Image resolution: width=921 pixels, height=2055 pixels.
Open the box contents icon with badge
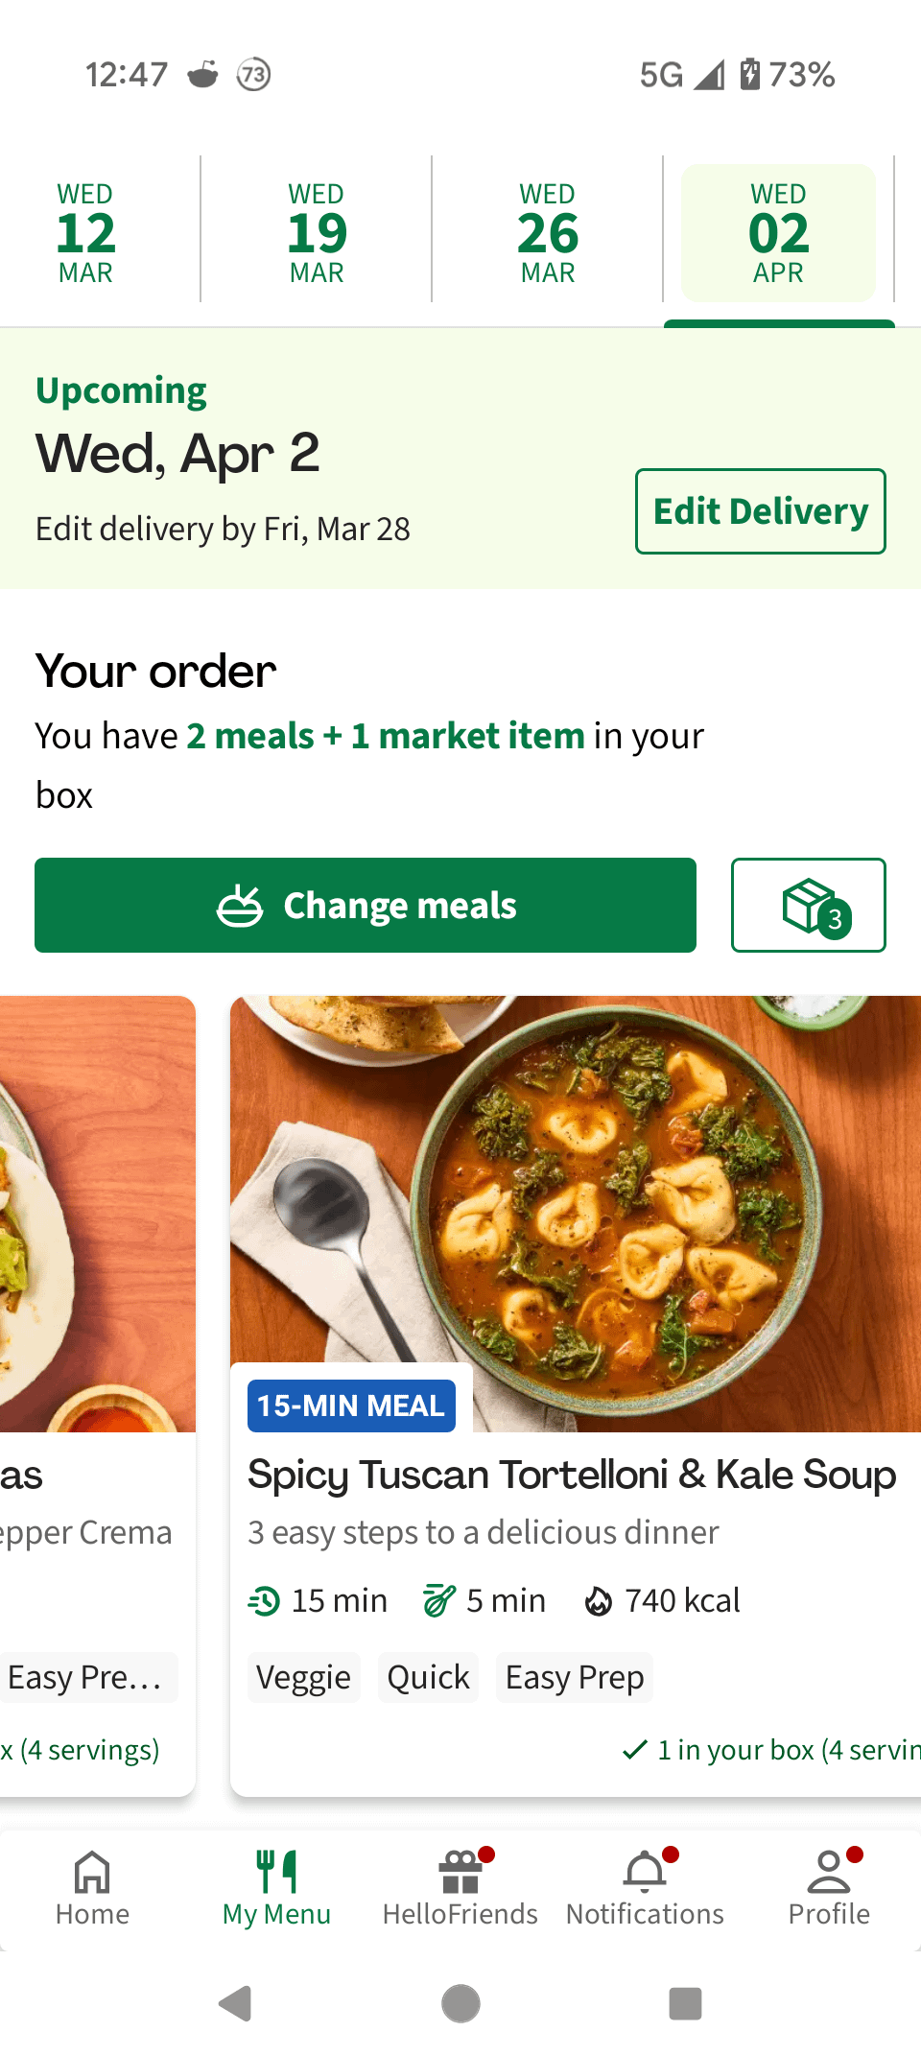click(x=808, y=905)
